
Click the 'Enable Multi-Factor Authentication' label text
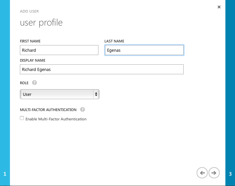[56, 119]
